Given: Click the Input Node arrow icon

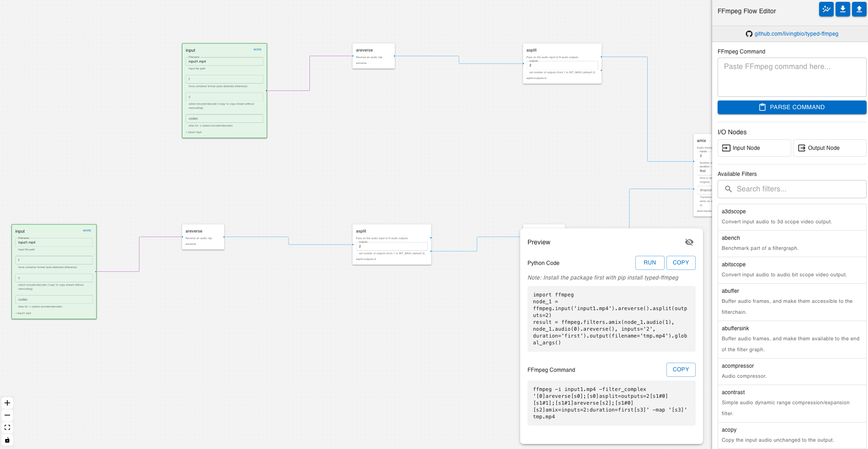Looking at the screenshot, I should coord(726,148).
